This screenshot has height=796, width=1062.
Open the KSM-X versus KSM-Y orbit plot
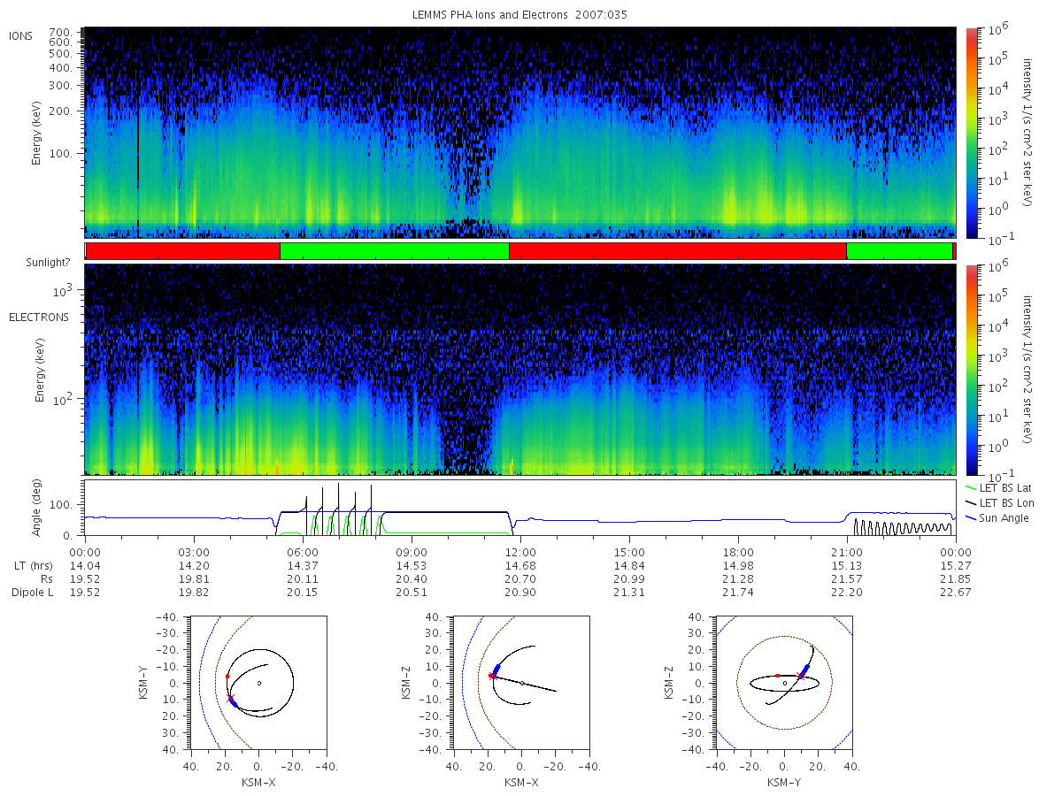coord(258,683)
